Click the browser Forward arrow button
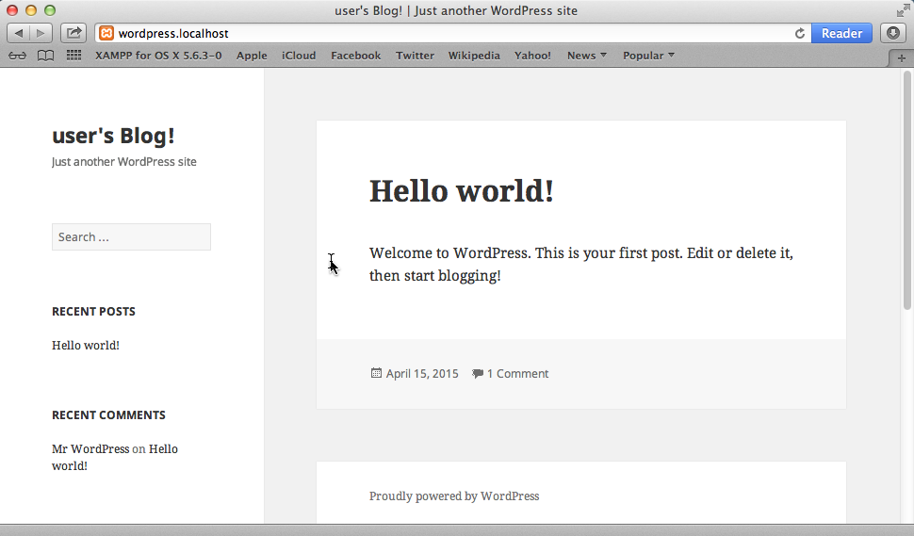Viewport: 914px width, 536px height. 41,33
